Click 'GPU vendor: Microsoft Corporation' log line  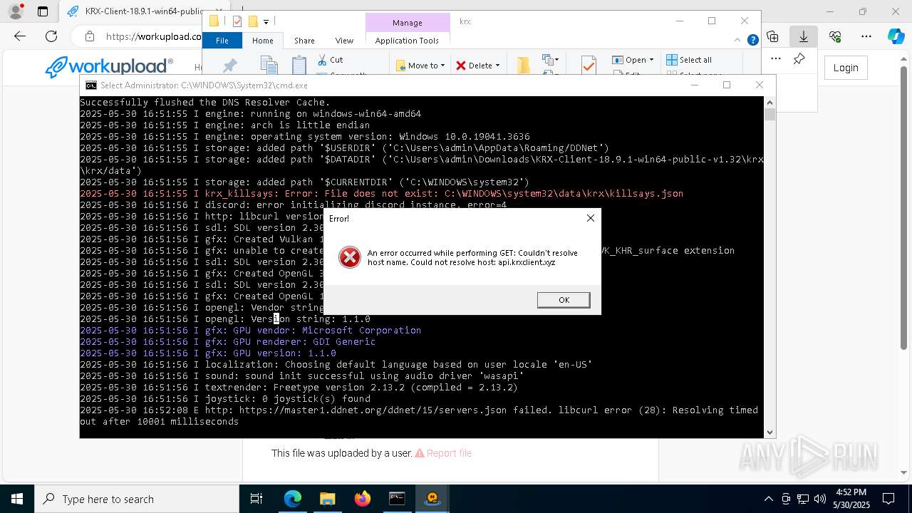pos(250,330)
